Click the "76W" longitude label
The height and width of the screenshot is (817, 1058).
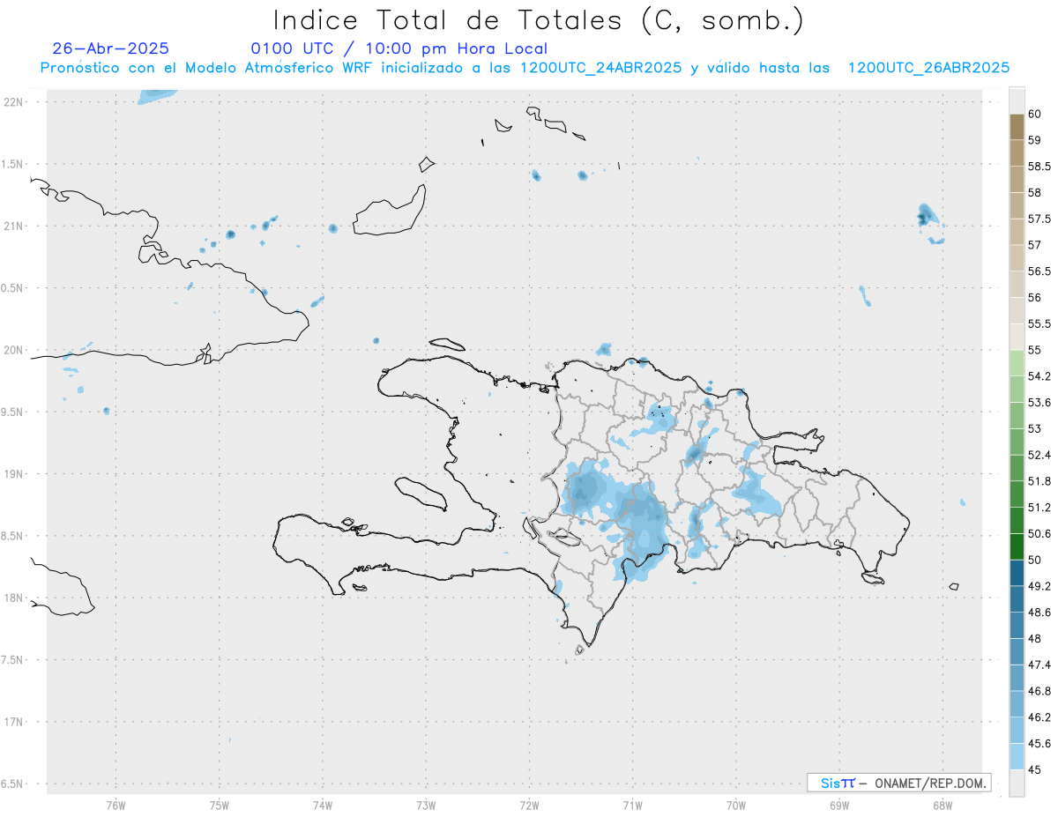coord(115,806)
